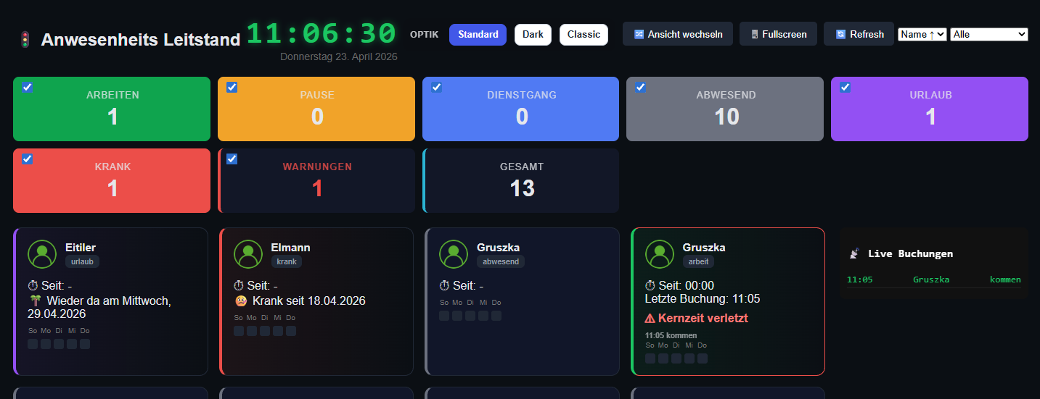Enter Fullscreen mode via button
Screen dimensions: 1040x399
click(x=779, y=34)
